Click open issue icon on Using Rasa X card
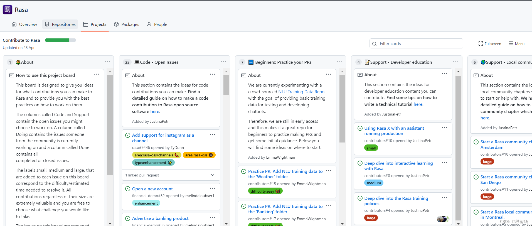The height and width of the screenshot is (226, 532). pyautogui.click(x=360, y=128)
